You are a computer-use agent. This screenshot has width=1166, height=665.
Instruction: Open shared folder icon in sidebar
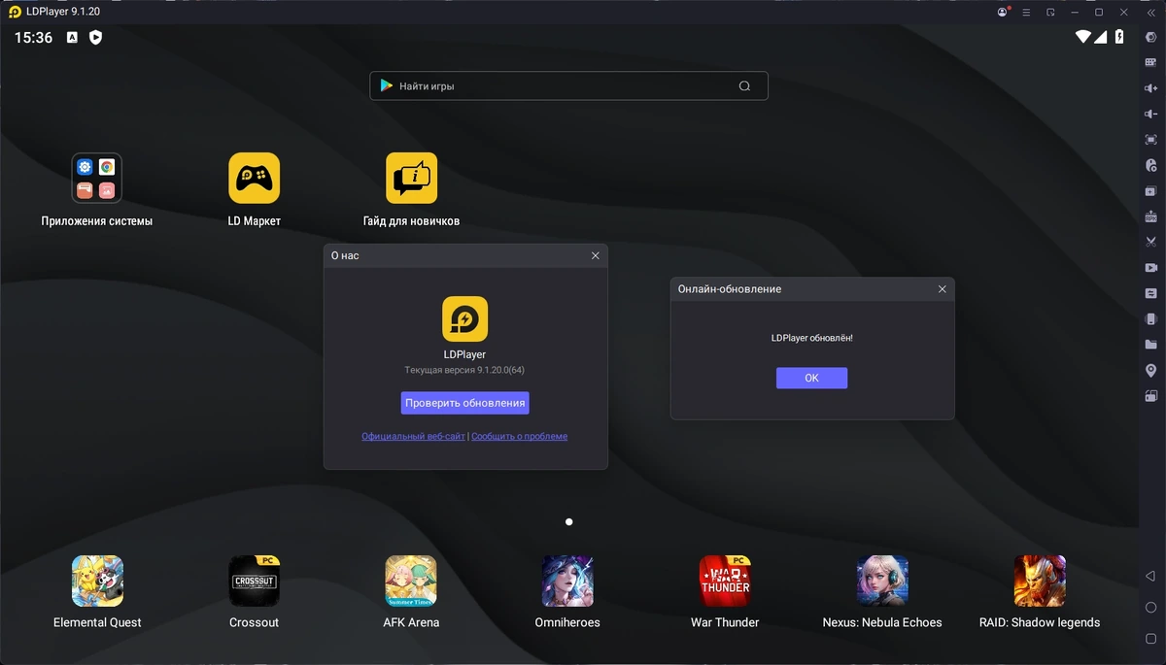point(1151,345)
